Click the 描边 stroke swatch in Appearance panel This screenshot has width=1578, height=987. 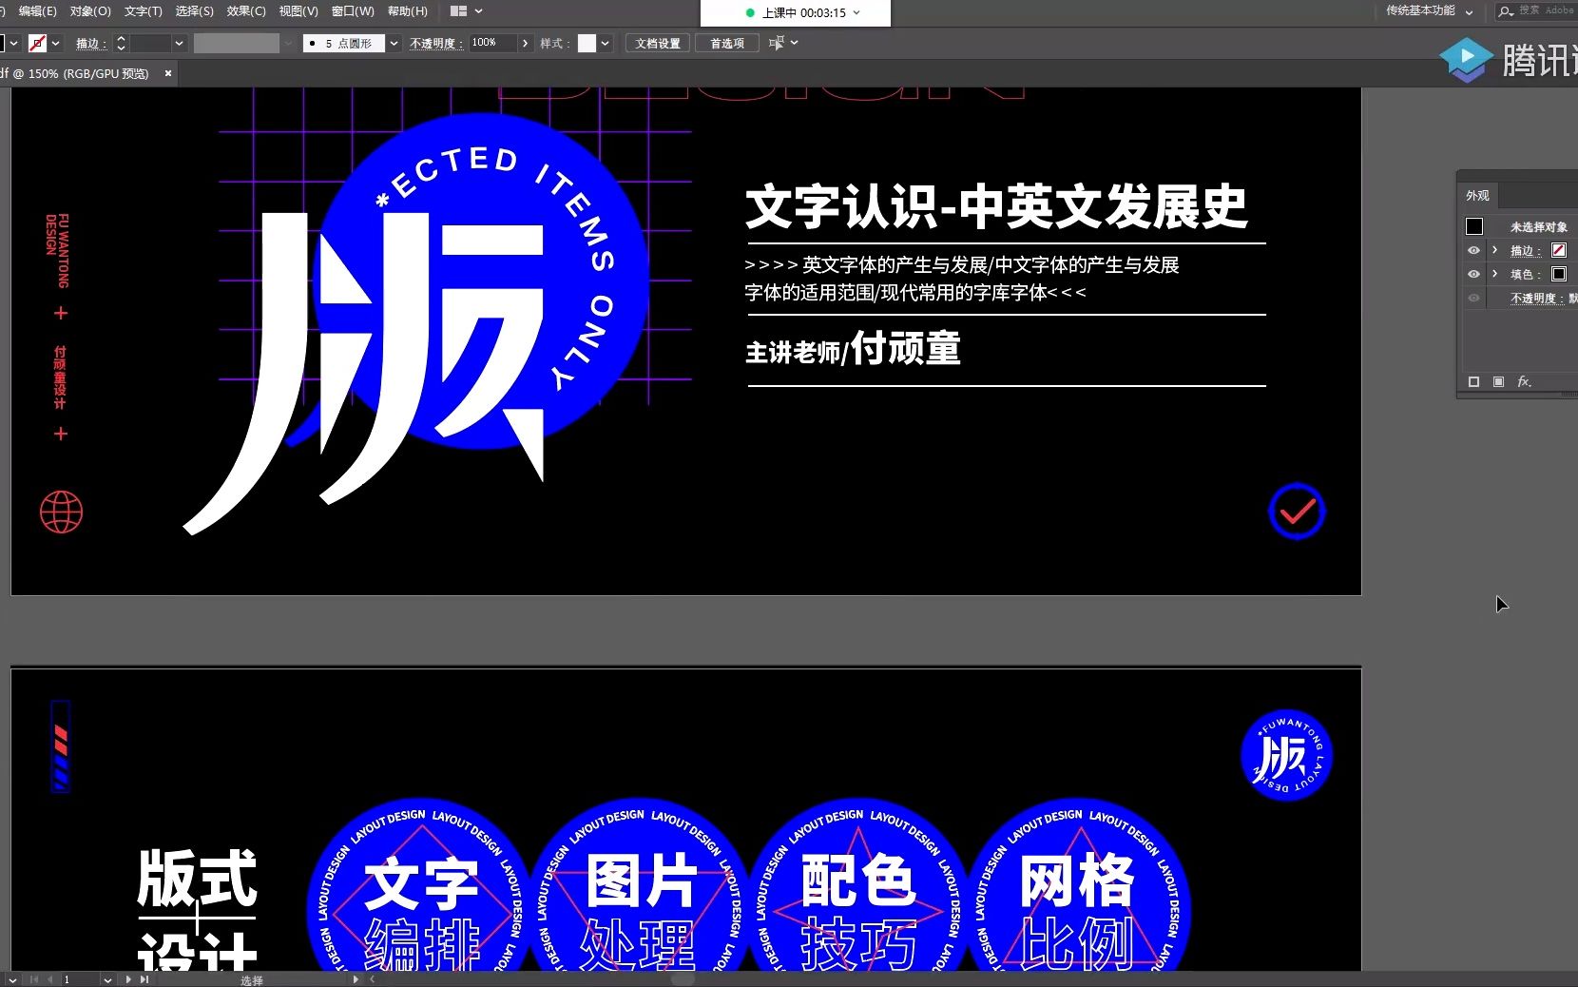(1559, 250)
